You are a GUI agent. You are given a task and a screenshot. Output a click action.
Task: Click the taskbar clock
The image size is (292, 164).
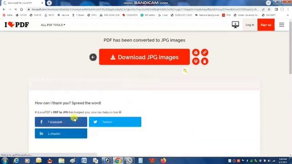(x=283, y=161)
